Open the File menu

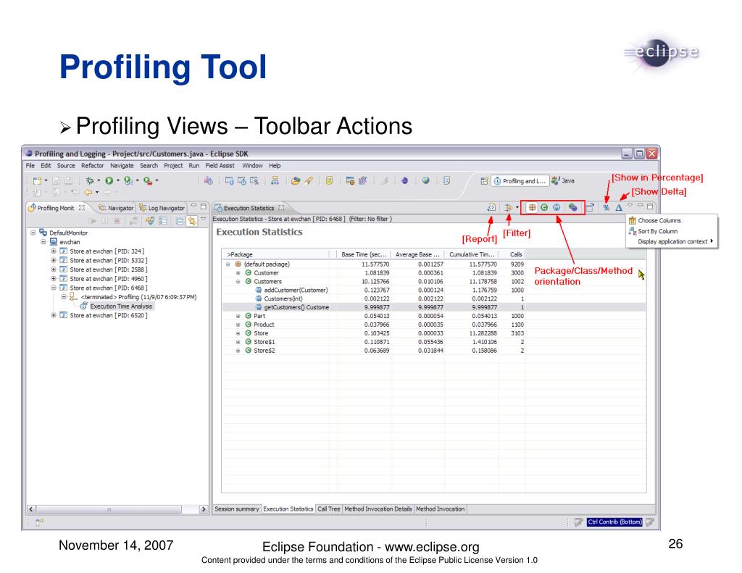point(30,166)
